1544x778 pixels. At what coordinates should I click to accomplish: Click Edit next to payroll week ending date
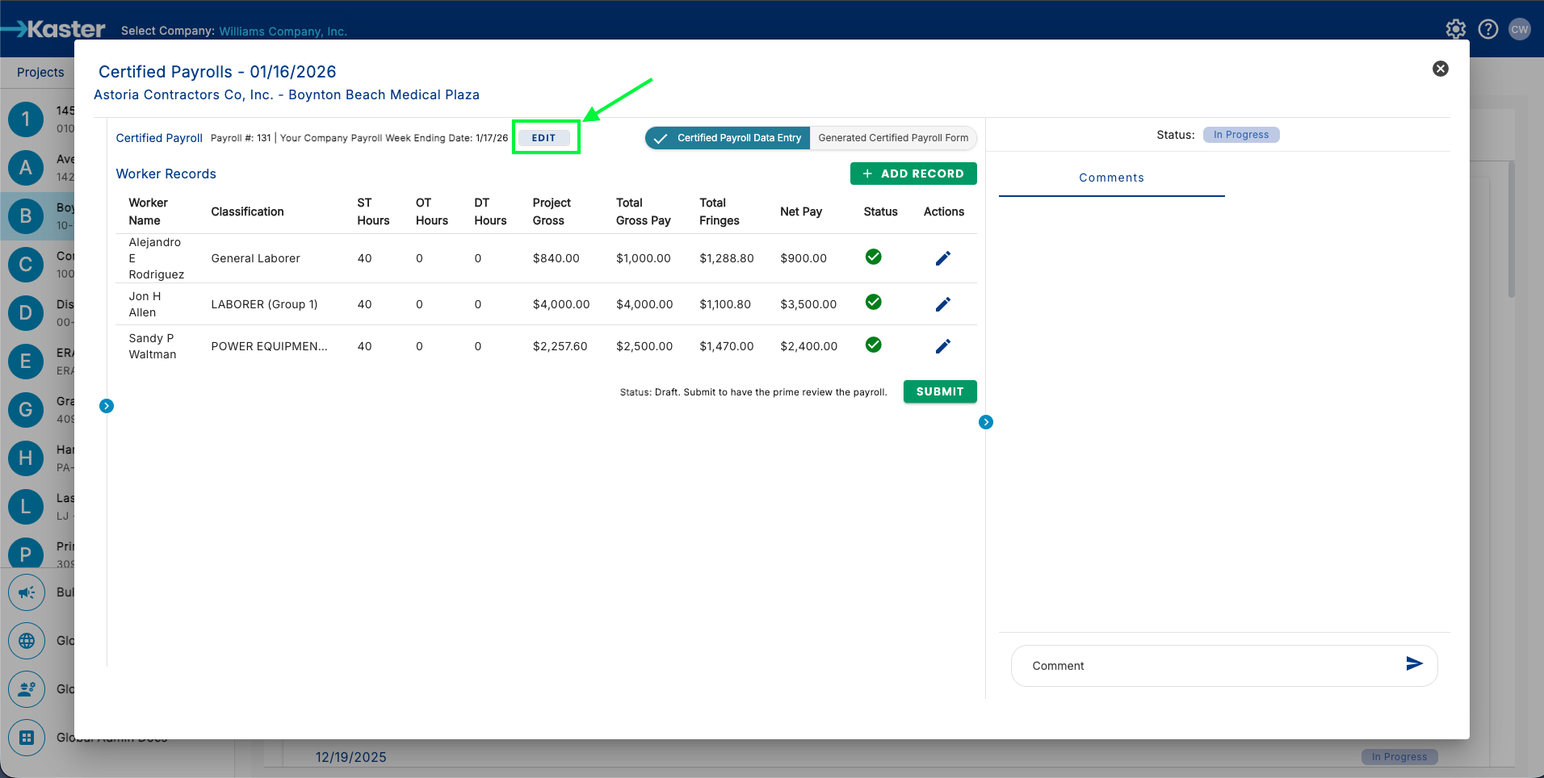tap(543, 138)
